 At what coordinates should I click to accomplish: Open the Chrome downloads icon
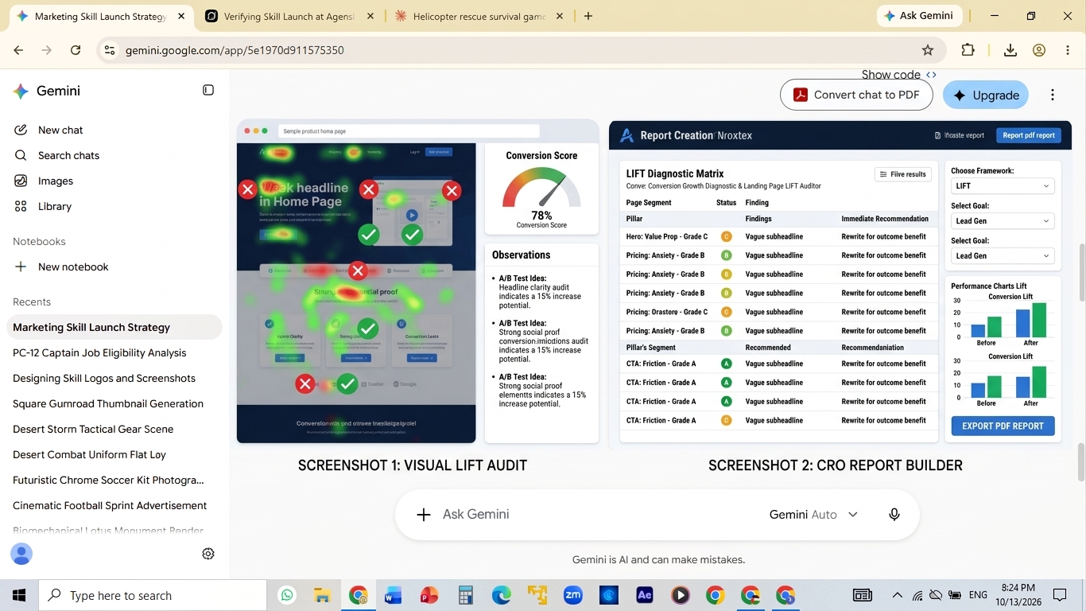tap(1010, 50)
